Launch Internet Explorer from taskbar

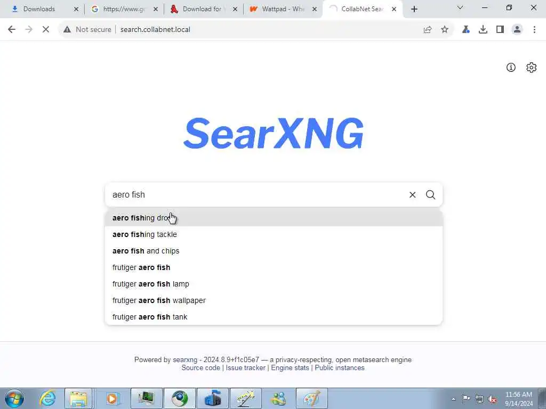(47, 398)
